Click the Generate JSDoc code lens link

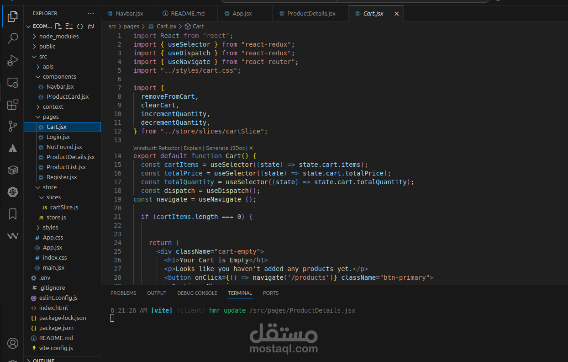click(x=225, y=148)
